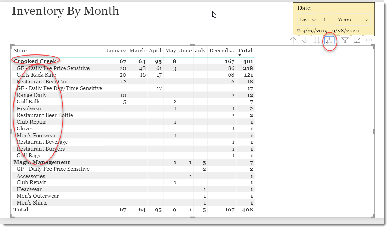Select the Golf Balls row under Crooked Creek

[29, 102]
